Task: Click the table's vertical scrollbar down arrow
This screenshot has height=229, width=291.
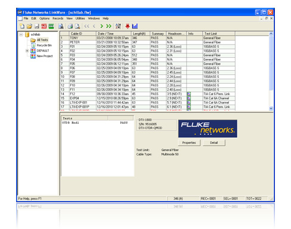Action: 271,108
